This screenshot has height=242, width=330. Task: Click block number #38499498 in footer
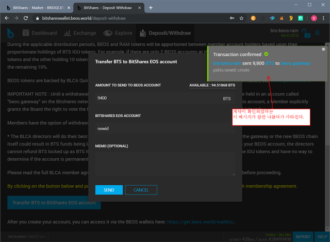point(280,239)
